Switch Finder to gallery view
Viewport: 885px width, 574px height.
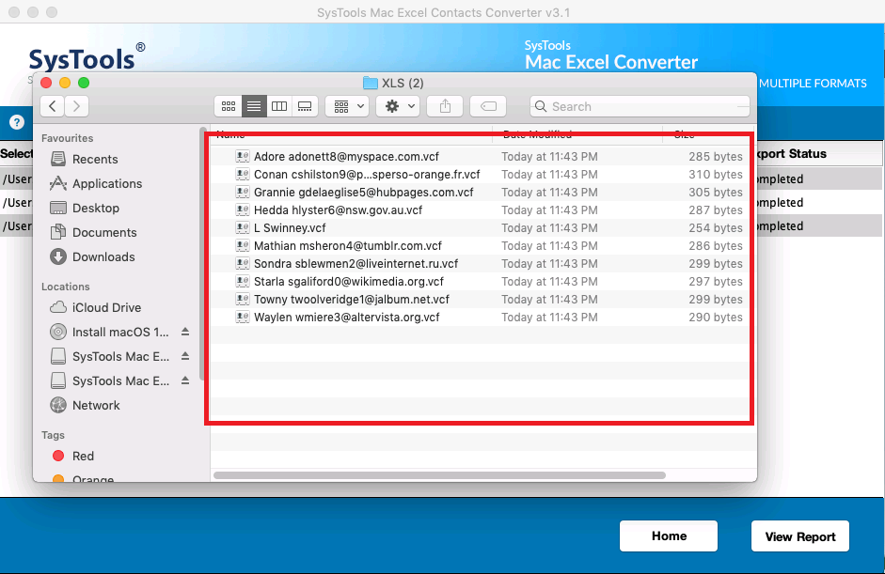point(305,106)
